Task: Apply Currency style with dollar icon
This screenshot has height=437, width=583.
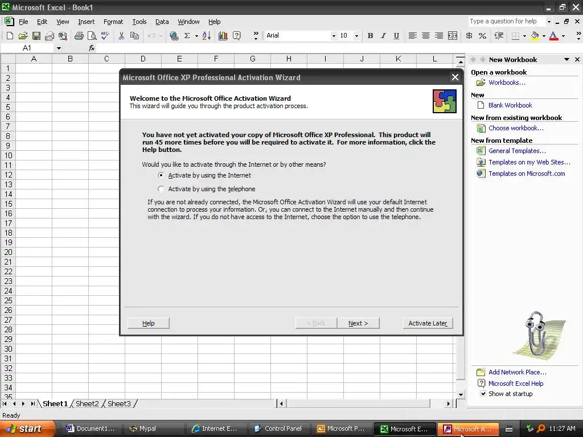Action: (x=469, y=36)
